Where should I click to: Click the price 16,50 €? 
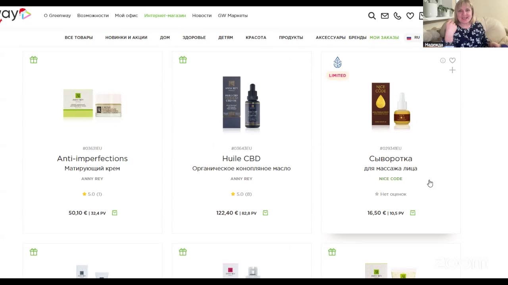377,213
